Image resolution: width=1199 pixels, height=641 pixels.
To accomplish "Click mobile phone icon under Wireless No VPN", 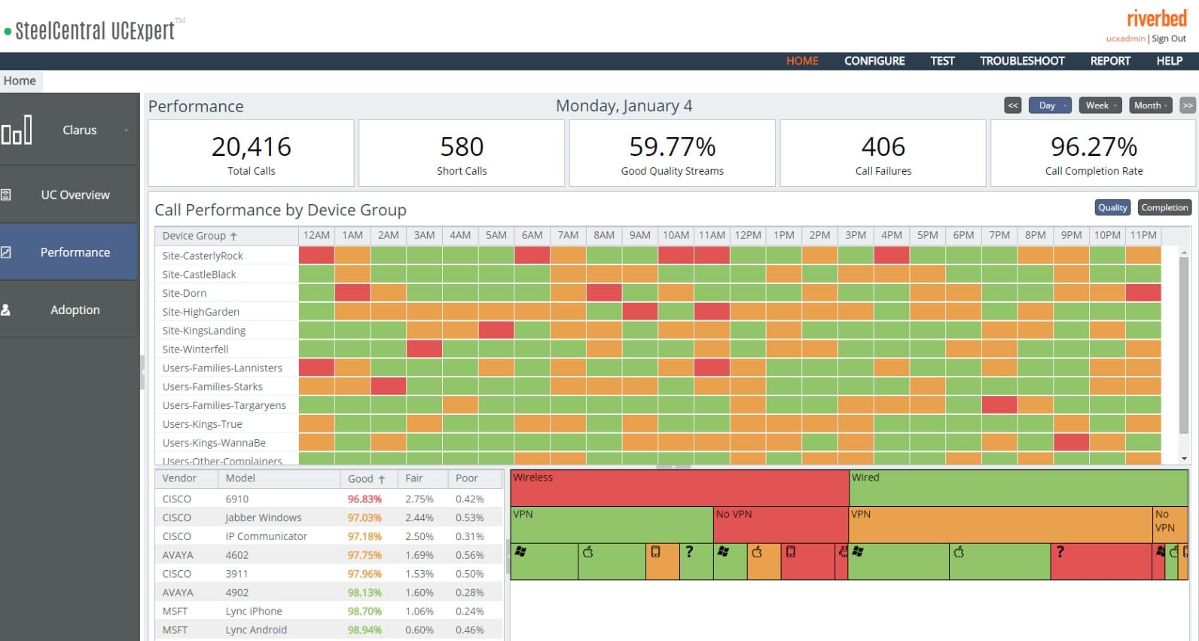I will point(791,552).
